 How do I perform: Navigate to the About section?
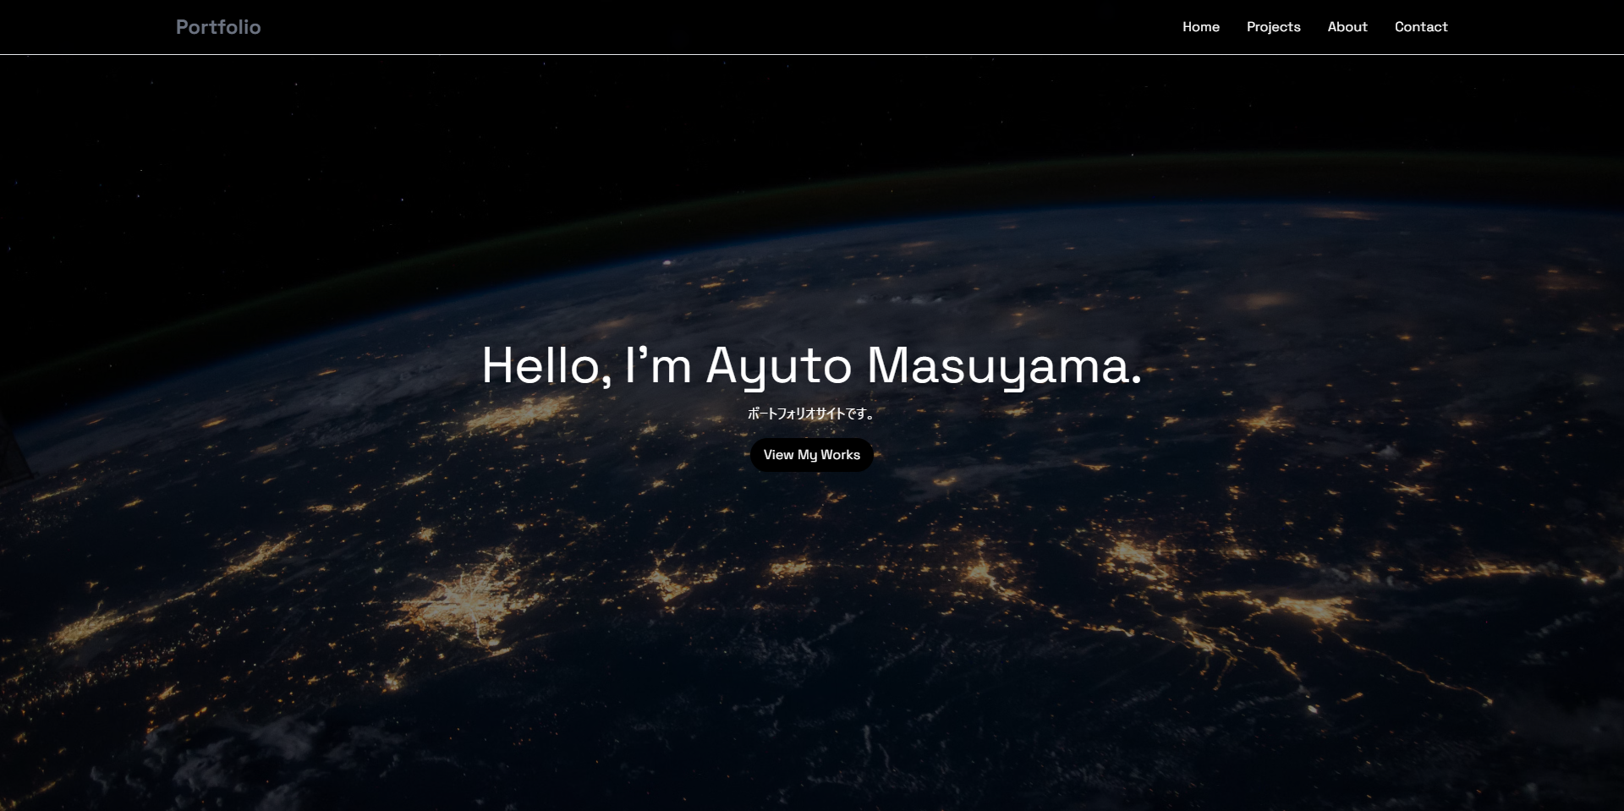pos(1347,27)
